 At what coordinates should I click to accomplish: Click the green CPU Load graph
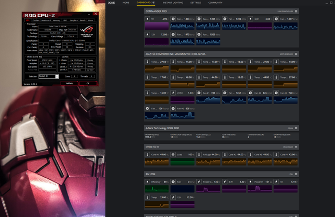183,162
